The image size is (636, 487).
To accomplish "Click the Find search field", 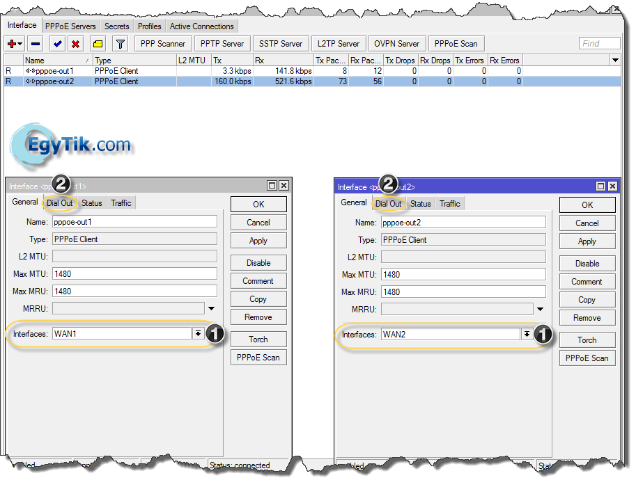I will pyautogui.click(x=599, y=43).
